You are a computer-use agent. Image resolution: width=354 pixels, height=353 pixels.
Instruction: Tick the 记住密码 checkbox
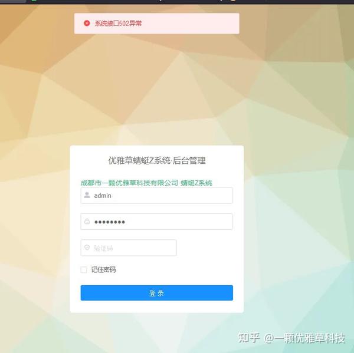pyautogui.click(x=84, y=270)
